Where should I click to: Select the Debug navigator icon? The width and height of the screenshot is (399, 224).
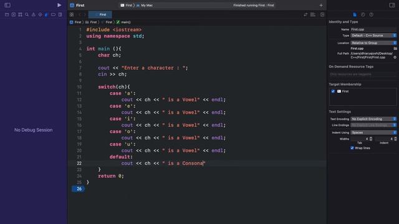pyautogui.click(x=46, y=15)
